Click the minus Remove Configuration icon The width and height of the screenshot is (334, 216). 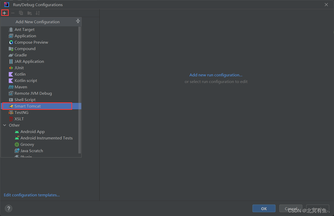(13, 13)
